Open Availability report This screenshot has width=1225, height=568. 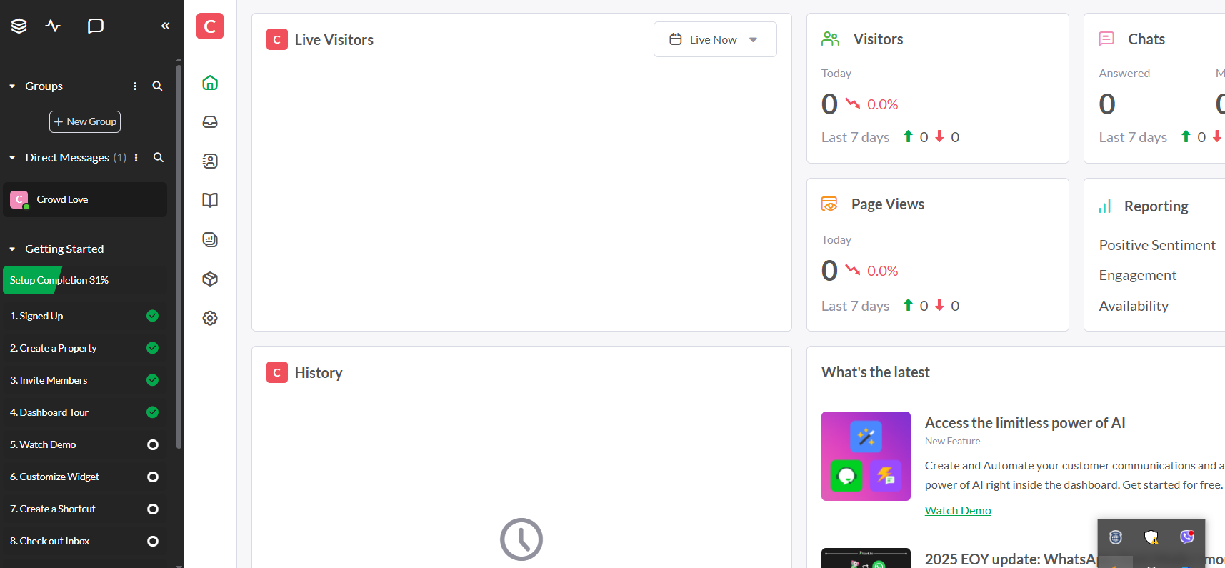point(1134,306)
